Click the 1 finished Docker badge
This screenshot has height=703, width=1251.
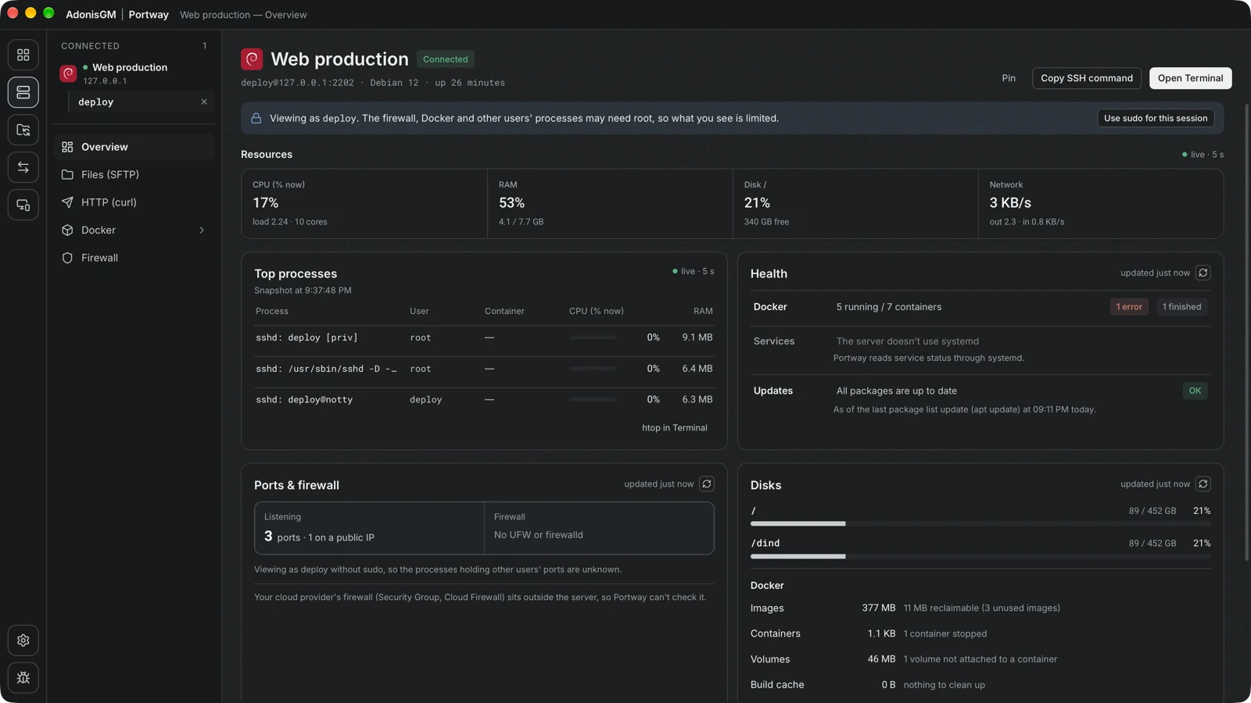[1181, 307]
